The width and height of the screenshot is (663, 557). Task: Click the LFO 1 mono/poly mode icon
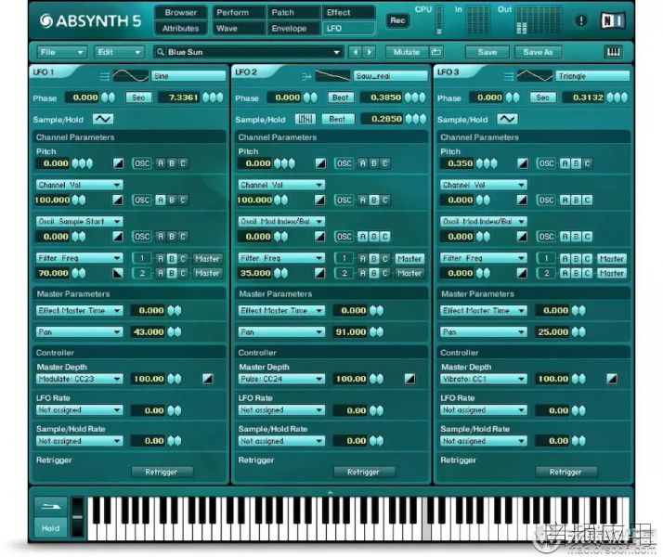click(104, 76)
